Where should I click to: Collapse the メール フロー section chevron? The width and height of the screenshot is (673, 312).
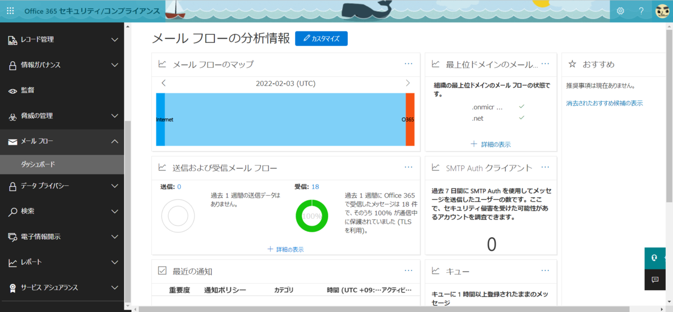click(114, 141)
